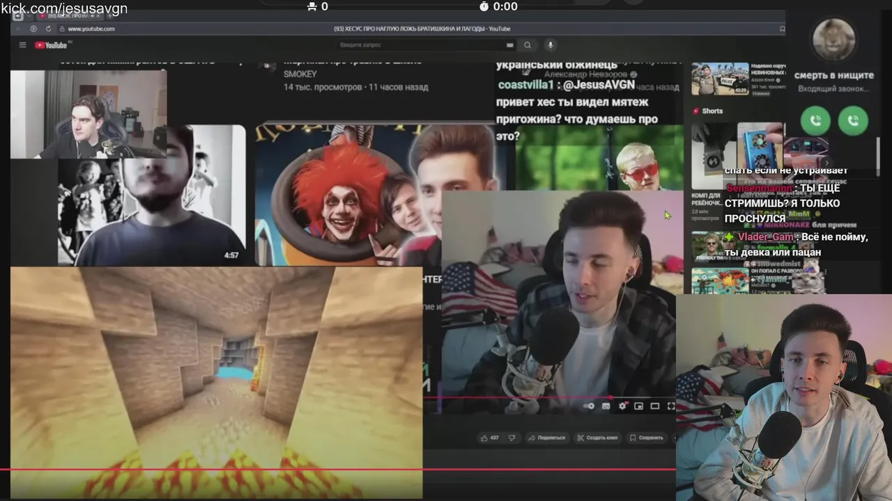Click the bookmark icon in address bar
892x501 pixels.
(782, 29)
